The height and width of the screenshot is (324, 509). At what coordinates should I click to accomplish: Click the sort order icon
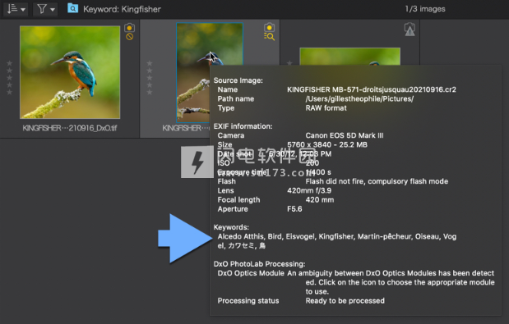(12, 9)
